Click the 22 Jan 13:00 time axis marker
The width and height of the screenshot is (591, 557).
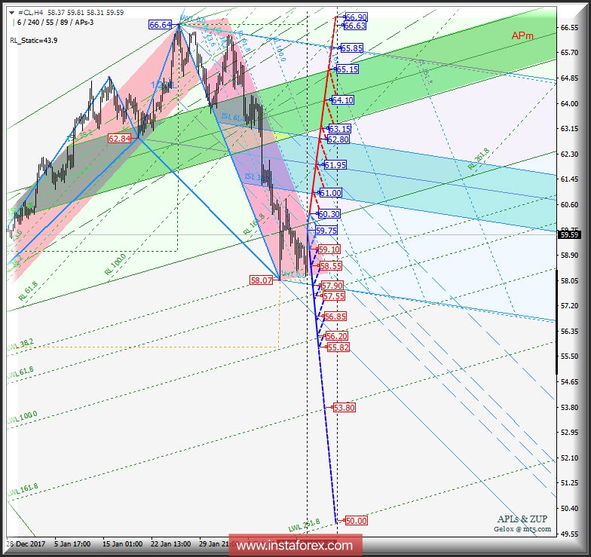point(170,544)
